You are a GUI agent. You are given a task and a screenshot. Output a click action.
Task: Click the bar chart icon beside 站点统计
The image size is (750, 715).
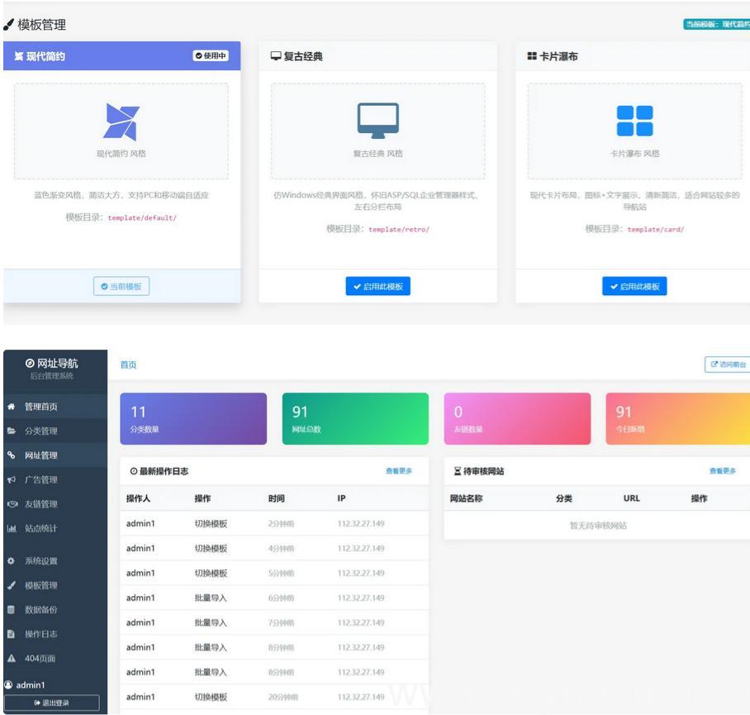point(12,528)
